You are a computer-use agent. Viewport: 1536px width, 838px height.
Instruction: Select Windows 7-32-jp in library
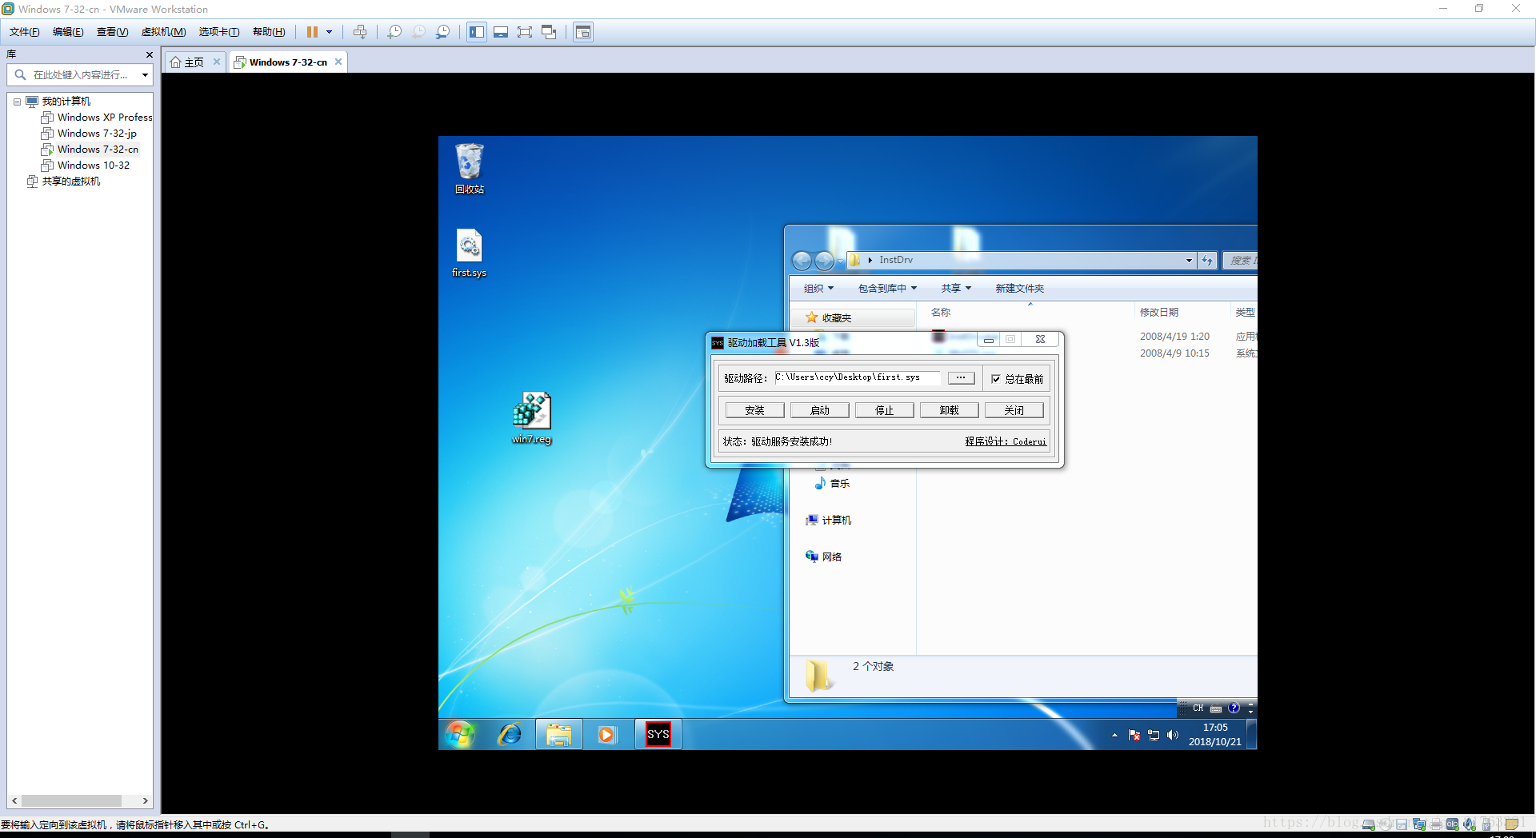point(89,134)
